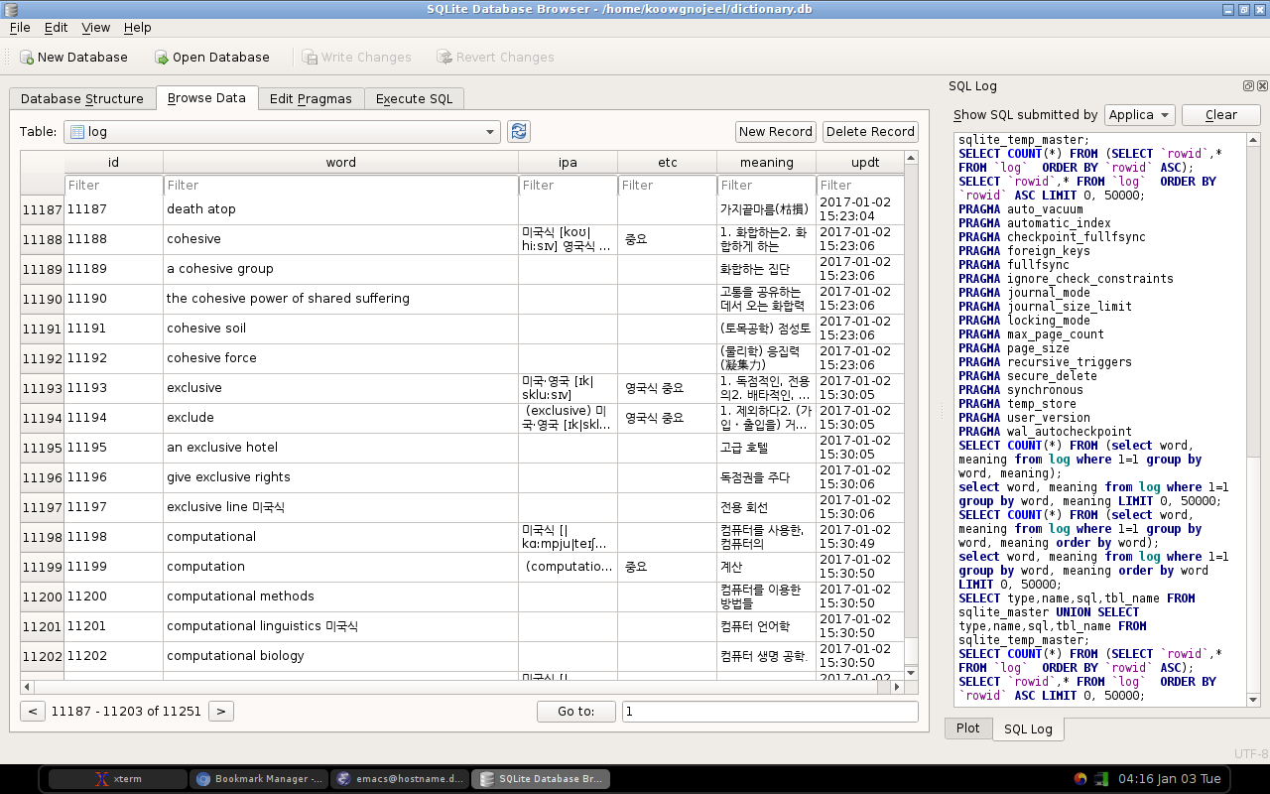This screenshot has width=1270, height=794.
Task: Click the network monitor tray icon
Action: click(x=1101, y=778)
